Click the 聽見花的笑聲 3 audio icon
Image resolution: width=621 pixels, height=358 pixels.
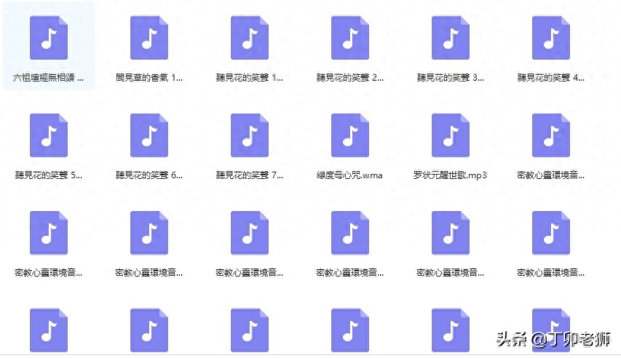(451, 38)
